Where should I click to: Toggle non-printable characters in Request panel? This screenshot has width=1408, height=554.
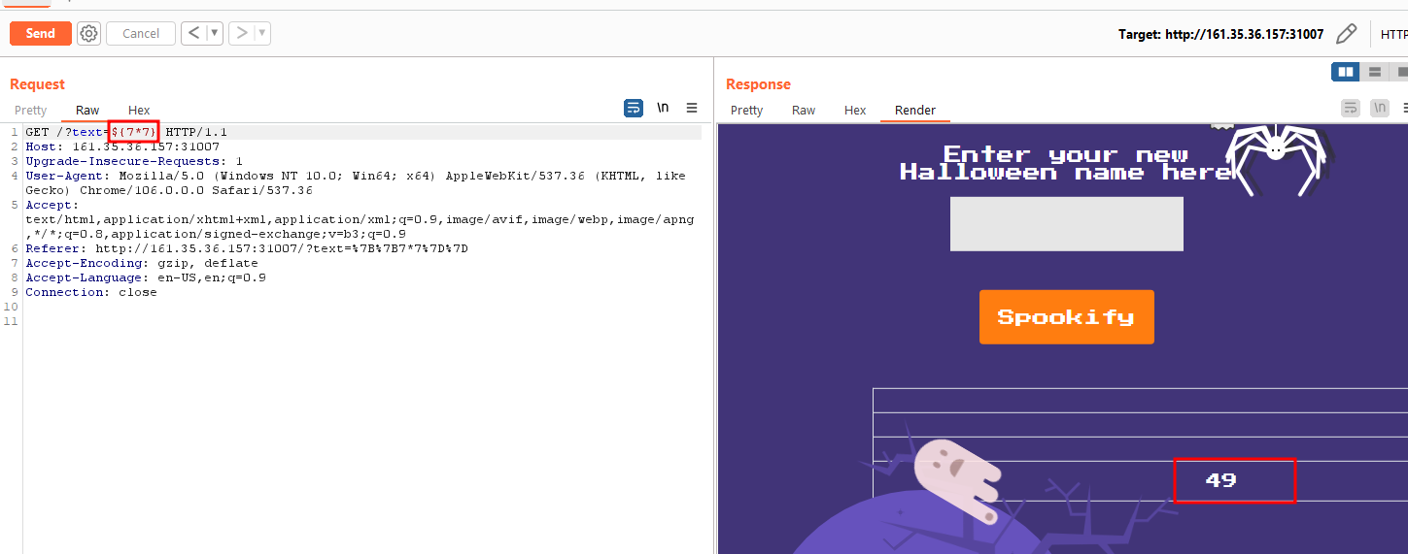click(663, 108)
